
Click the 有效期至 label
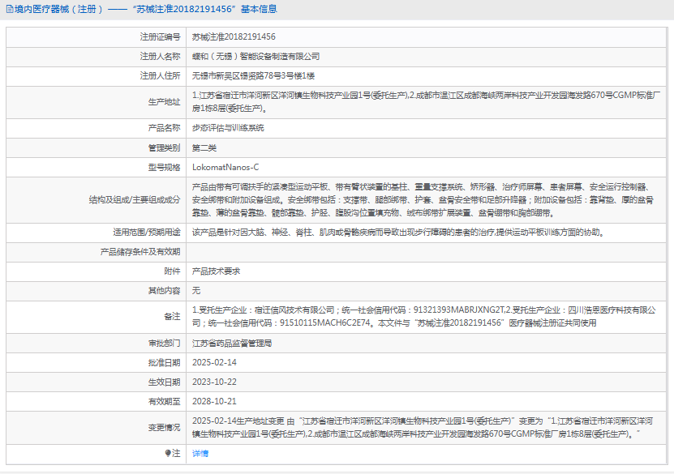(x=164, y=401)
